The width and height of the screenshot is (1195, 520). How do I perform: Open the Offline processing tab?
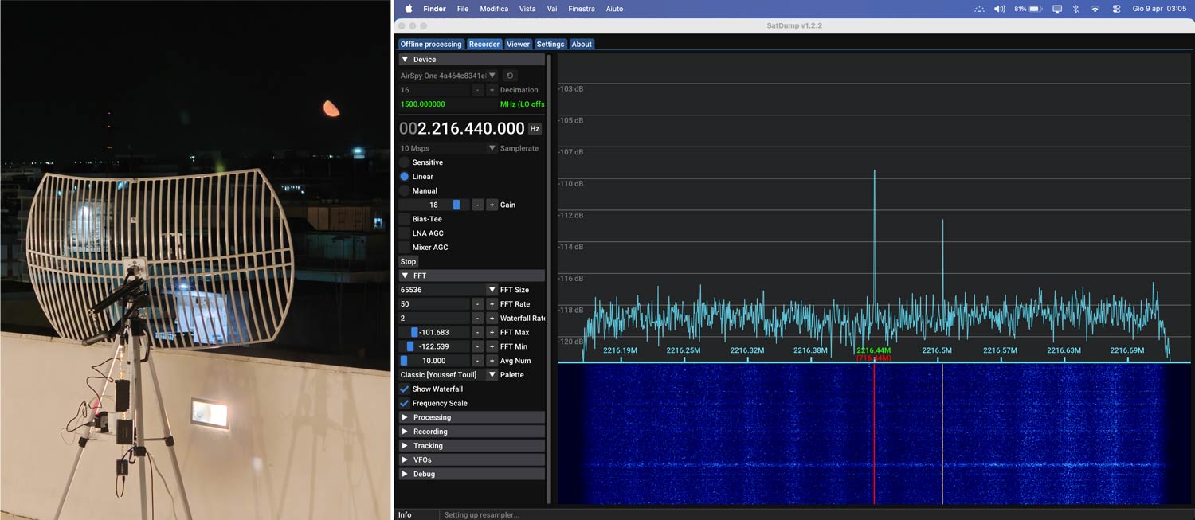(x=430, y=45)
